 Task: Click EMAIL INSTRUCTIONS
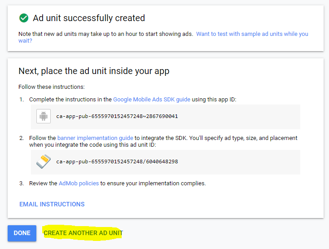[x=52, y=204]
